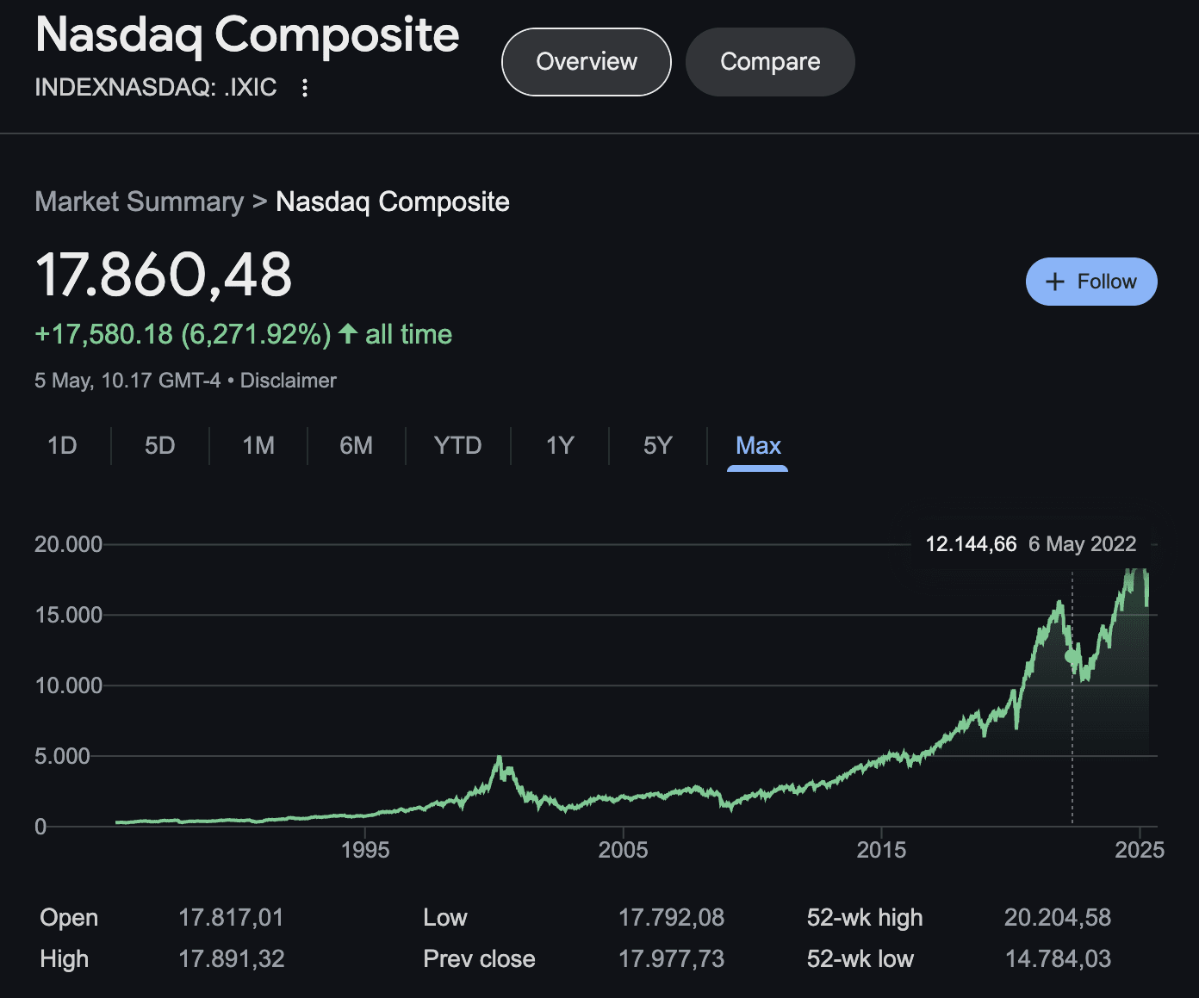Select the 1M time range
This screenshot has height=998, width=1199.
(258, 445)
